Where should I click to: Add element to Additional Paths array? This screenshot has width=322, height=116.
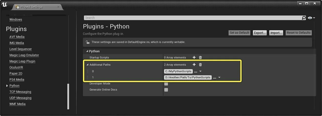pos(194,65)
